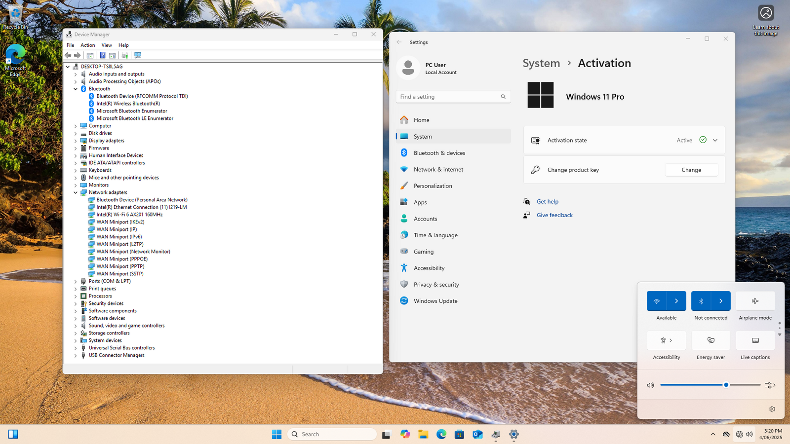
Task: Open the Help menu in Device Manager
Action: pyautogui.click(x=123, y=45)
